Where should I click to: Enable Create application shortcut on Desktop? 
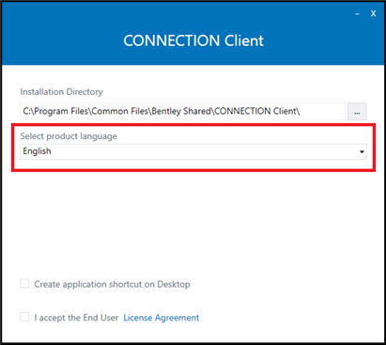(24, 284)
